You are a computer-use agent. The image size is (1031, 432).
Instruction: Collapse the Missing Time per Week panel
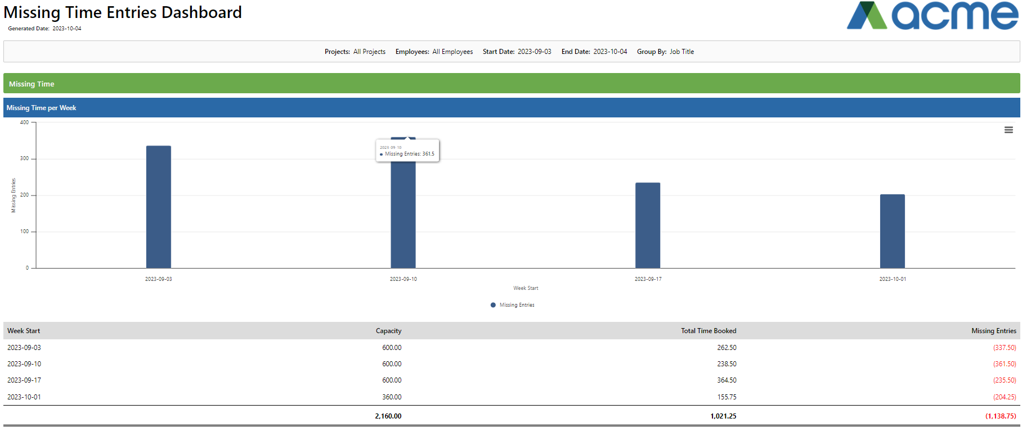512,108
